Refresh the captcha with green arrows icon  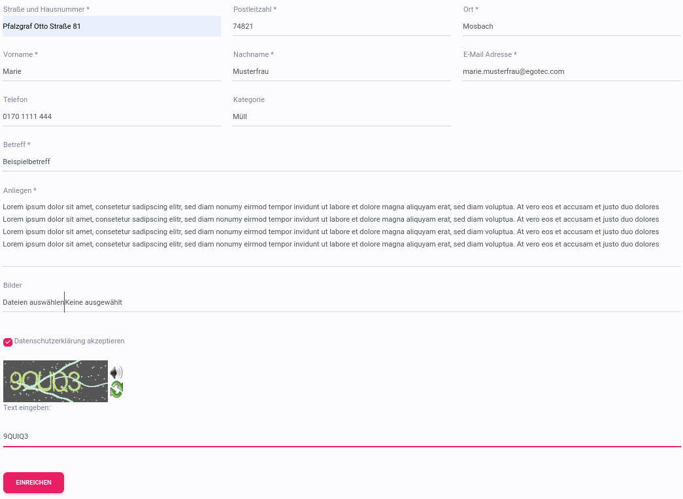point(116,390)
